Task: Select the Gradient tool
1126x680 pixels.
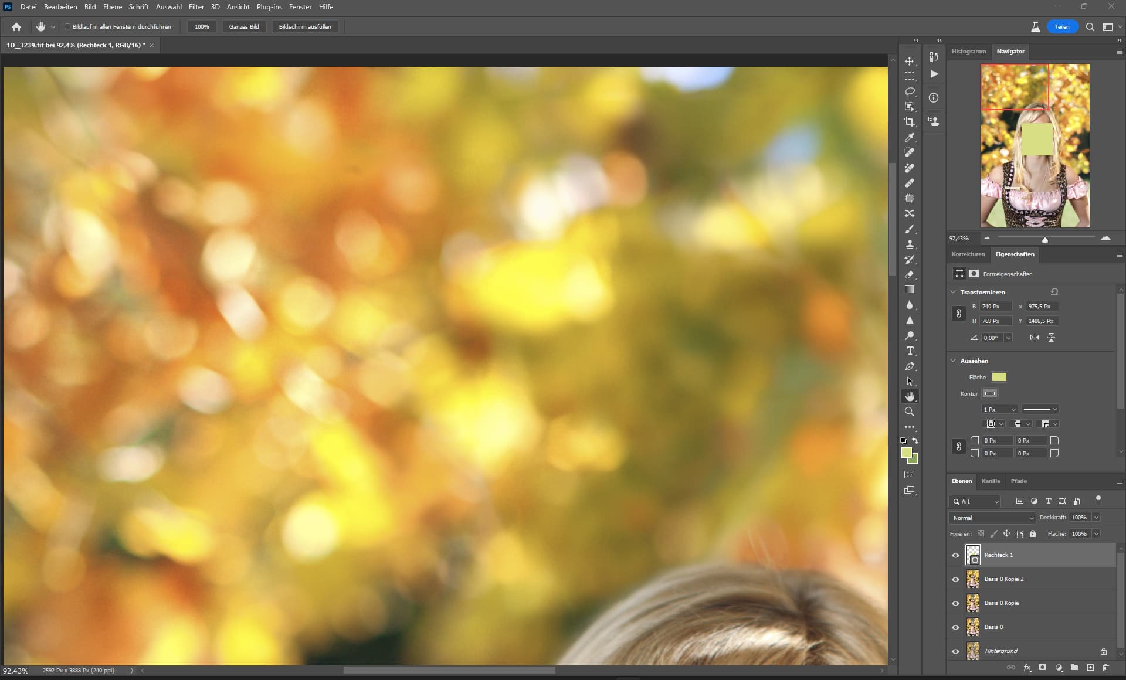Action: point(910,290)
